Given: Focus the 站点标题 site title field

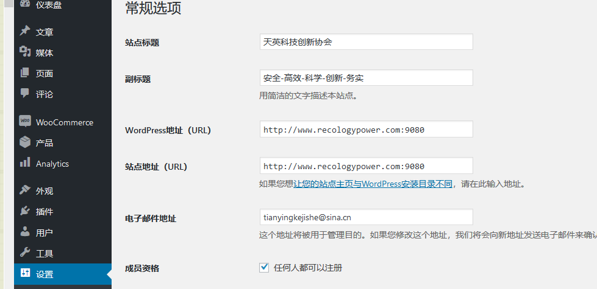Looking at the screenshot, I should 366,42.
